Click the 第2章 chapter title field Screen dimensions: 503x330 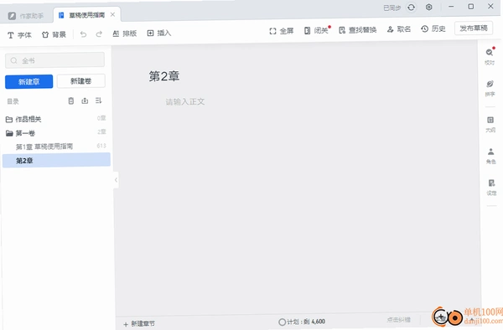[x=164, y=76]
